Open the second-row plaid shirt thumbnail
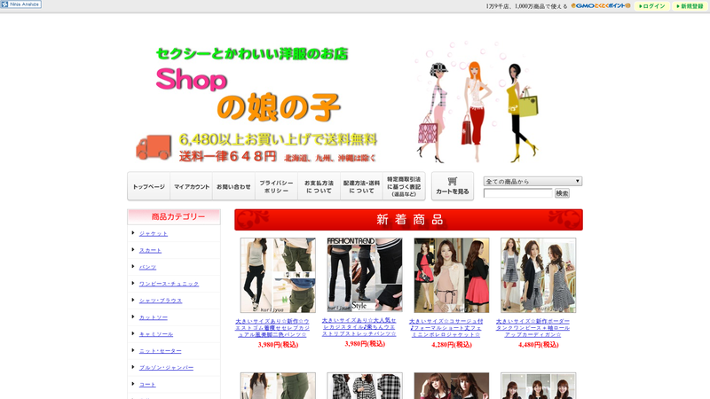 pyautogui.click(x=365, y=386)
